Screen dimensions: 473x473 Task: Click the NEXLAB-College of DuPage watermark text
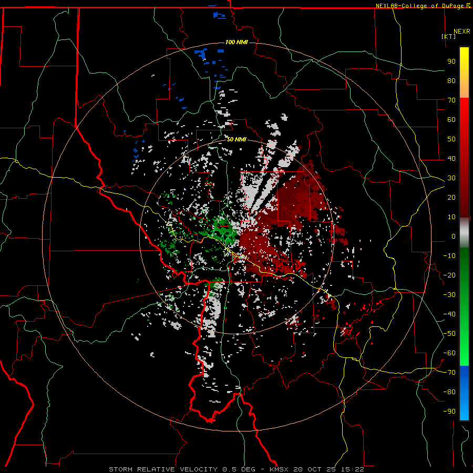click(x=423, y=6)
